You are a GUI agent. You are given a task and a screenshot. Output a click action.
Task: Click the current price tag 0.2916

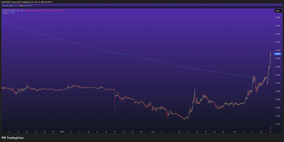[277, 54]
